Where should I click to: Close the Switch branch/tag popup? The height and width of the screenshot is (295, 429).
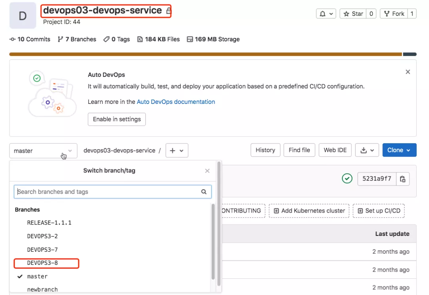click(207, 171)
